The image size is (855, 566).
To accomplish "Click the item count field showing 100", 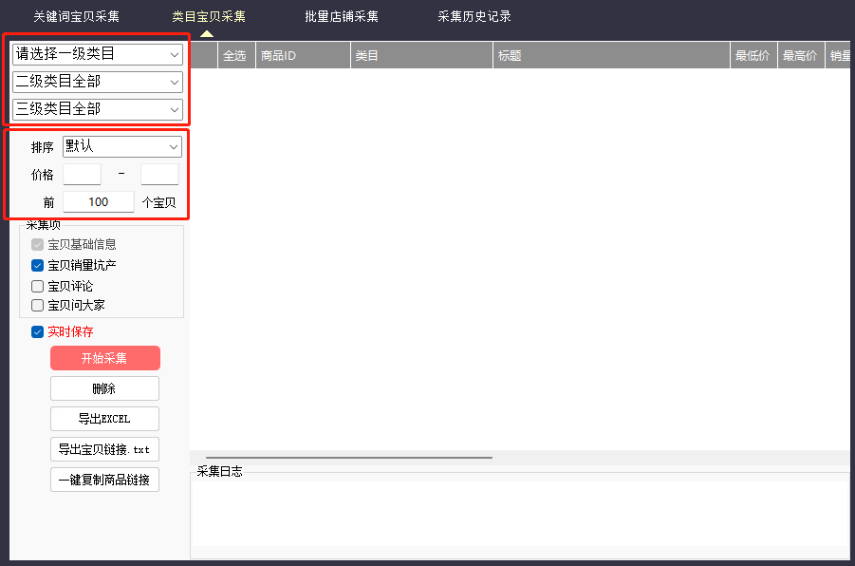I will (99, 202).
